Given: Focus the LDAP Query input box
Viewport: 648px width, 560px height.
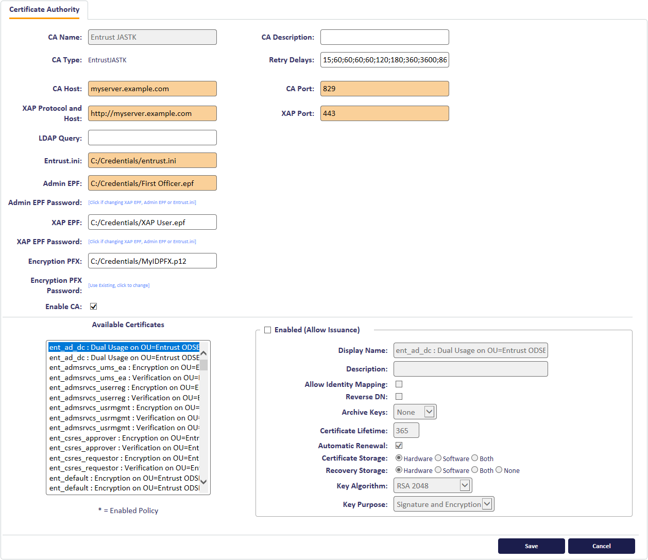Looking at the screenshot, I should [152, 138].
